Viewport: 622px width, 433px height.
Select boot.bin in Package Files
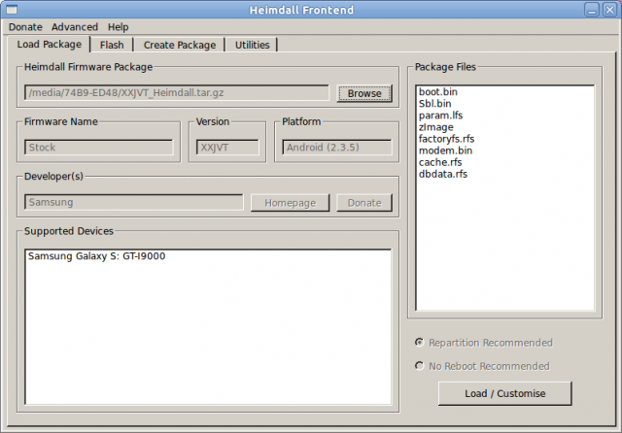point(438,92)
